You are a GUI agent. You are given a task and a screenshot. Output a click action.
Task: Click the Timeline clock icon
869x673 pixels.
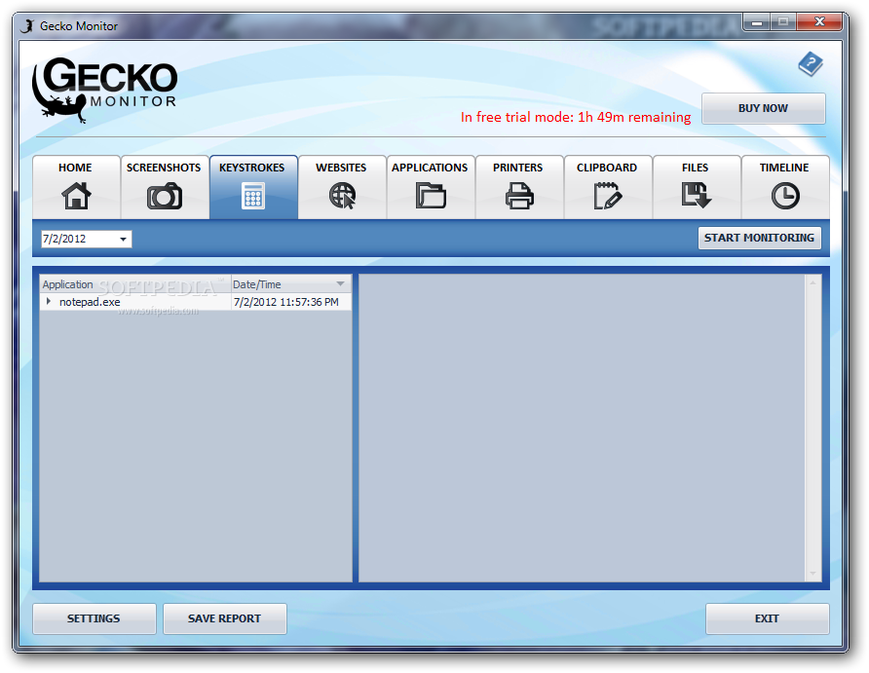(785, 196)
